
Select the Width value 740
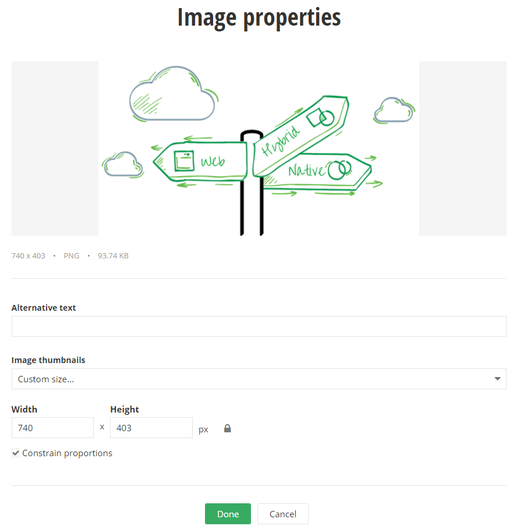click(x=52, y=427)
